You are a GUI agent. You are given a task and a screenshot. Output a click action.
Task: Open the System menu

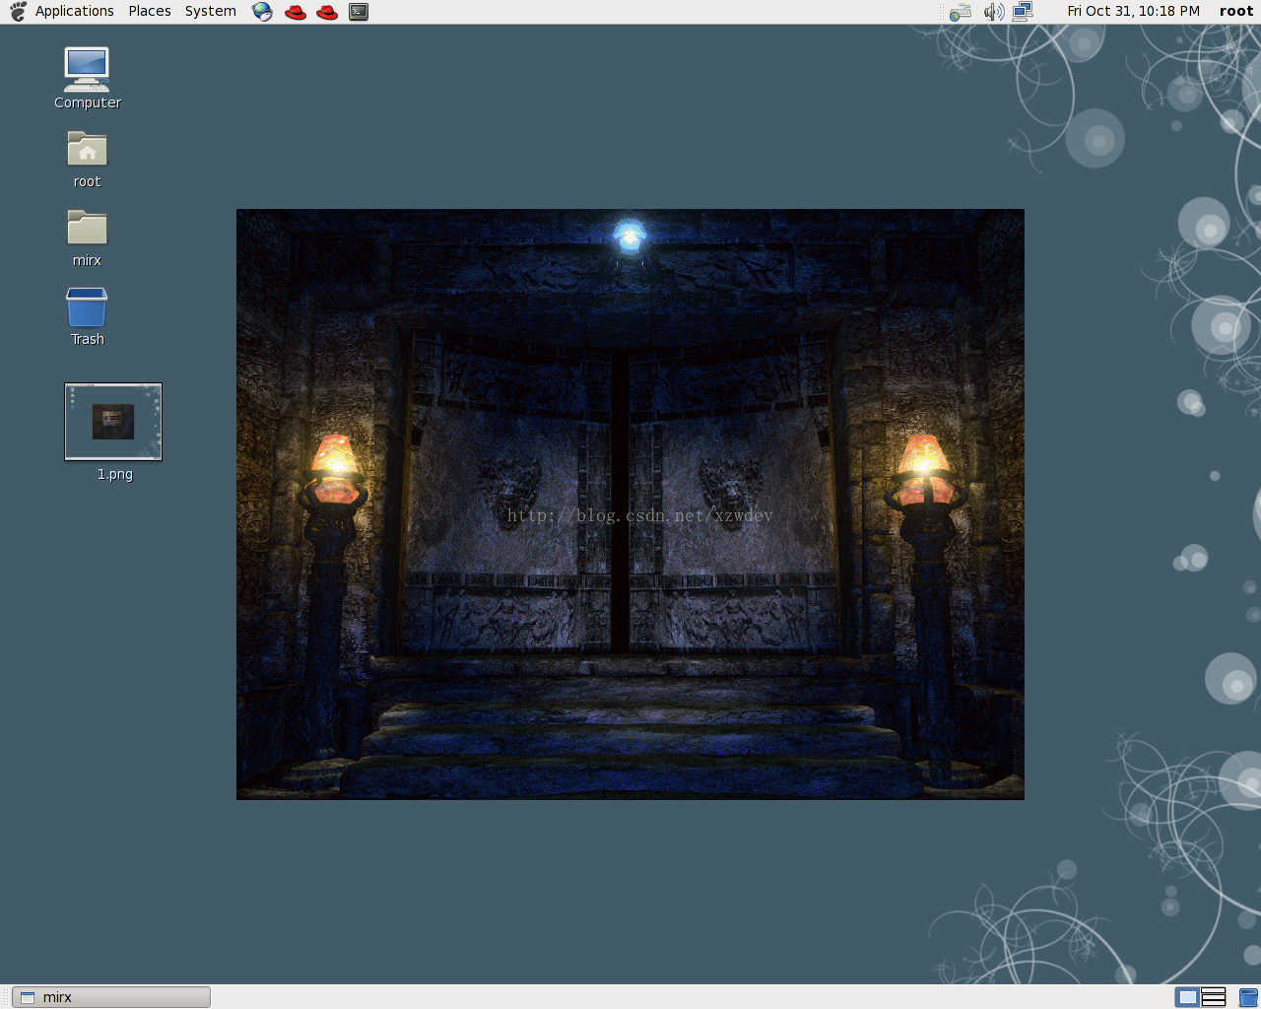tap(211, 11)
